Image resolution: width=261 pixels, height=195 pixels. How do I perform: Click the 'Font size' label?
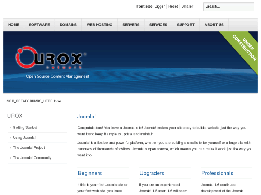[144, 6]
